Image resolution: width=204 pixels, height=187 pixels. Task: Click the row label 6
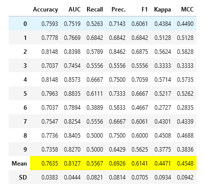pos(25,108)
